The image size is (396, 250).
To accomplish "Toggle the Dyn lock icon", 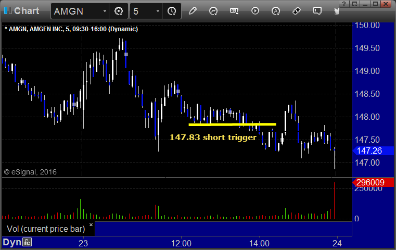I will pos(27,242).
